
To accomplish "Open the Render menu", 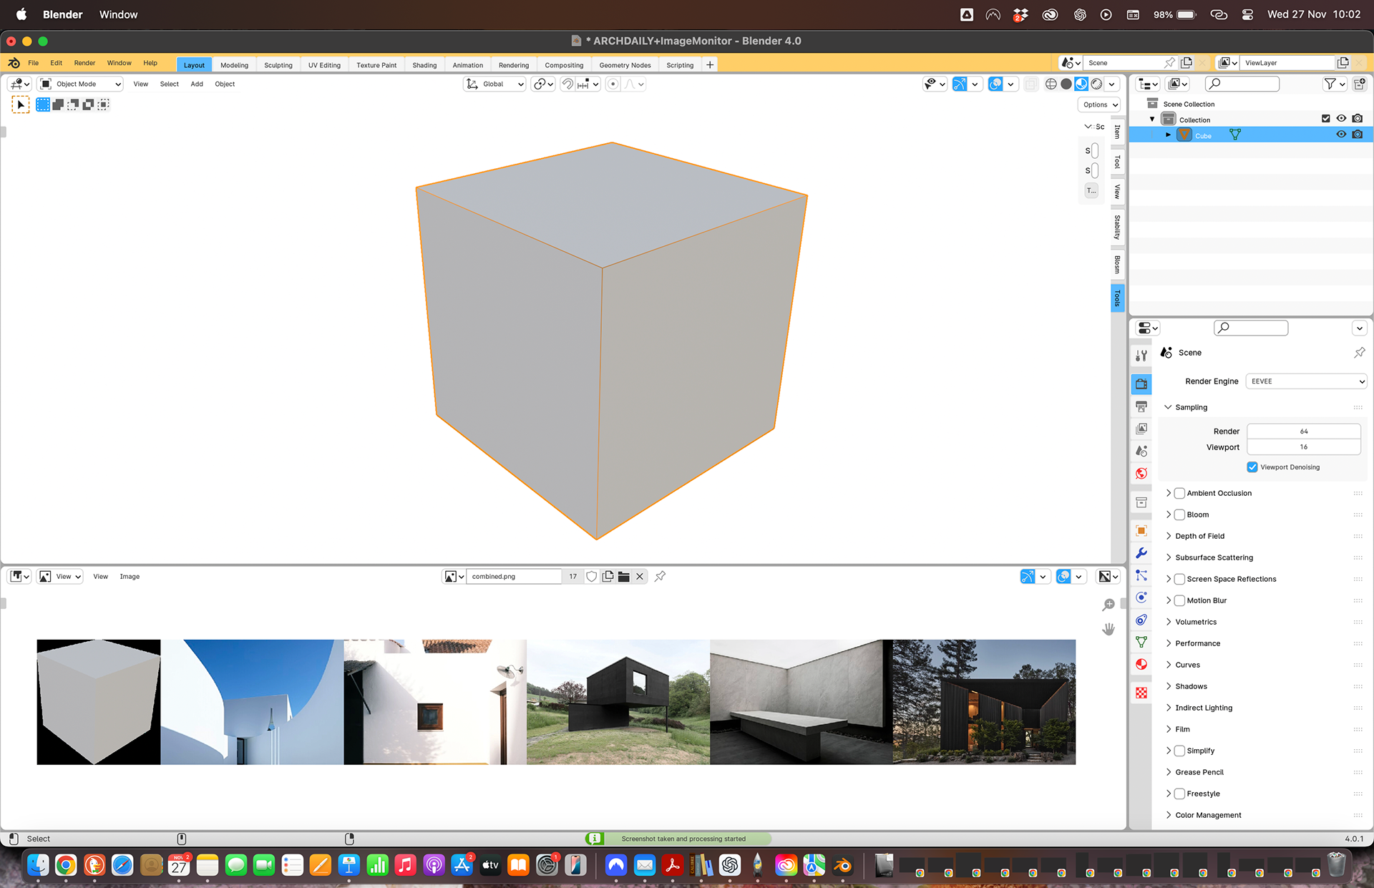I will click(84, 63).
